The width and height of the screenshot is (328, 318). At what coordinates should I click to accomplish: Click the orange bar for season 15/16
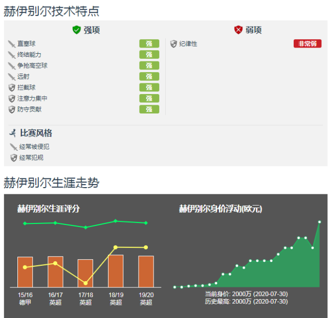click(x=25, y=272)
